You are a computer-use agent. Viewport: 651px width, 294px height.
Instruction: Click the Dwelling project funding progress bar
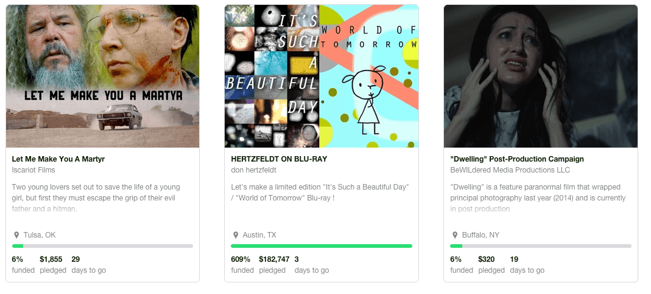pyautogui.click(x=540, y=246)
